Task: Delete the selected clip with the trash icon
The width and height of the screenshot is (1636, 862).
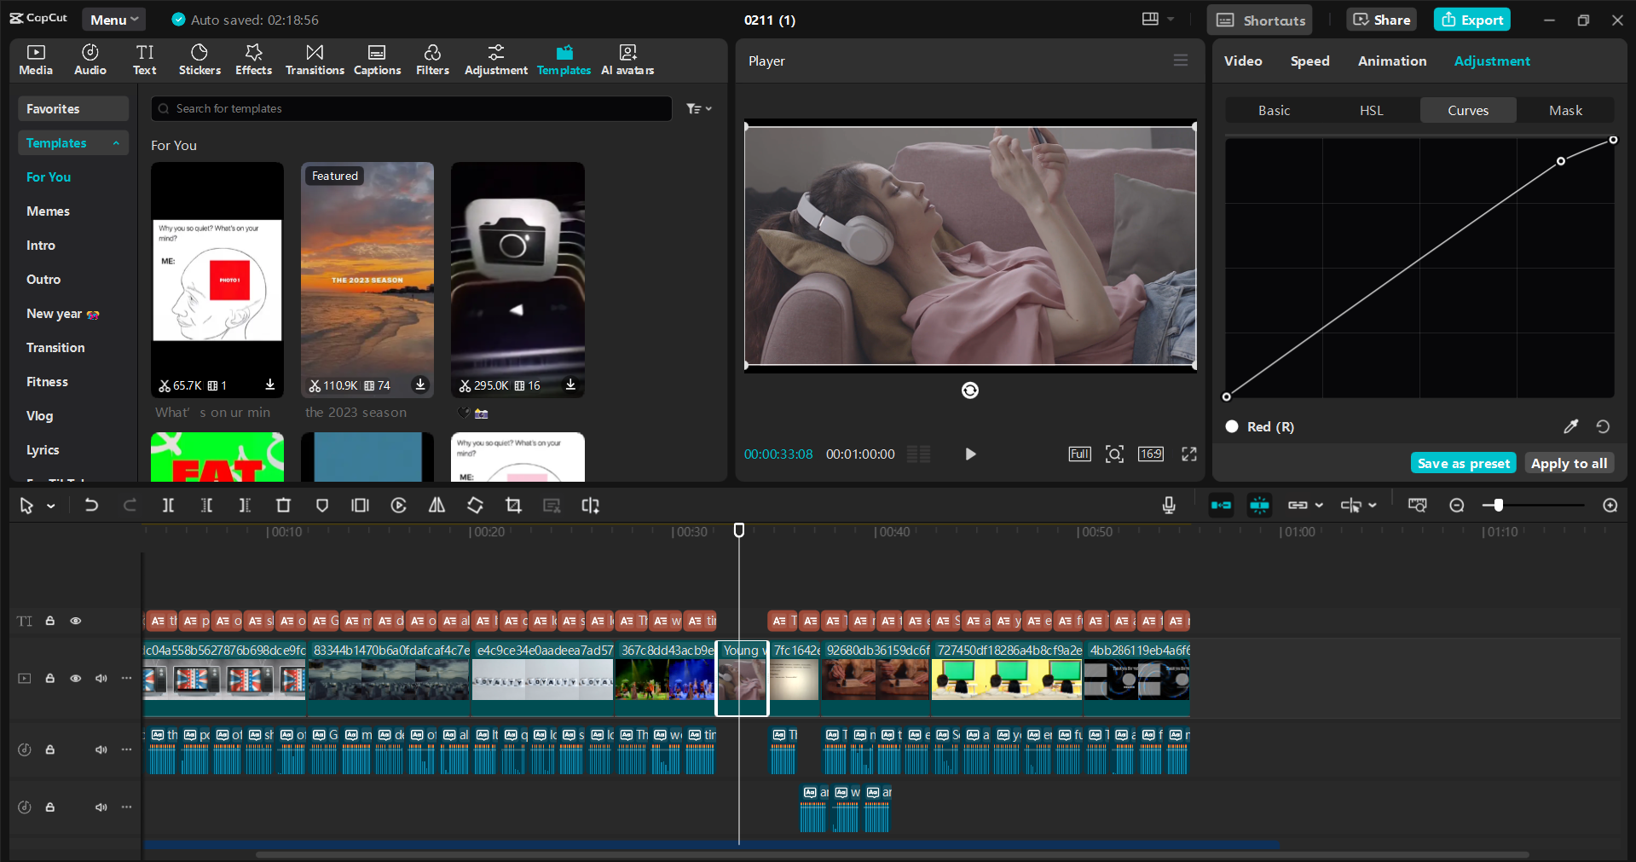Action: [x=283, y=505]
